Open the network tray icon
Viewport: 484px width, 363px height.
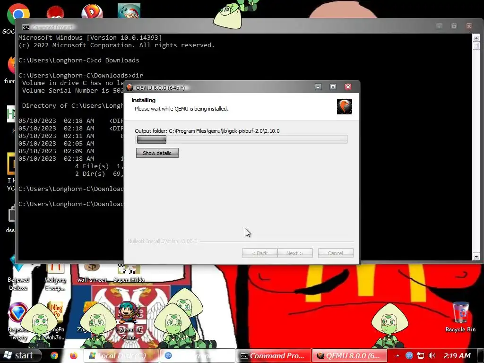click(420, 355)
